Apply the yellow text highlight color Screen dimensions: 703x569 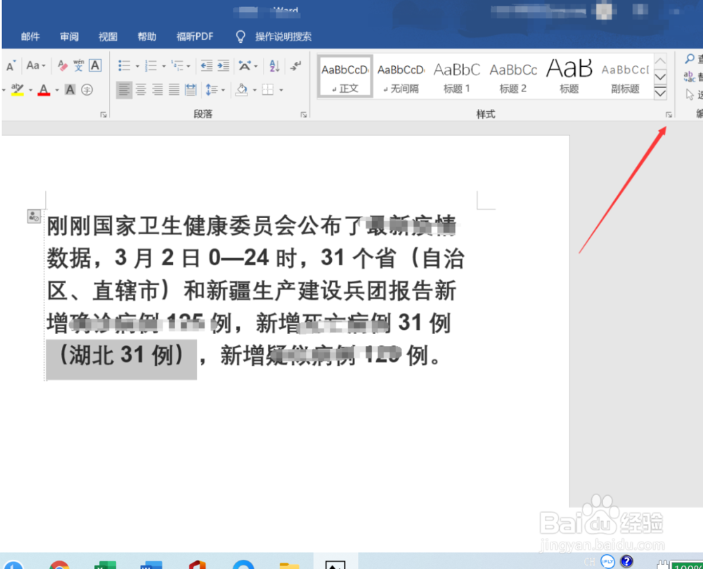pos(17,90)
